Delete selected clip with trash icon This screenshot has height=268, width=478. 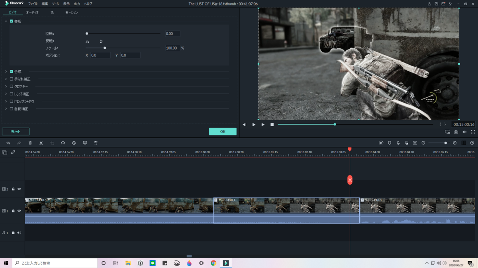point(30,143)
